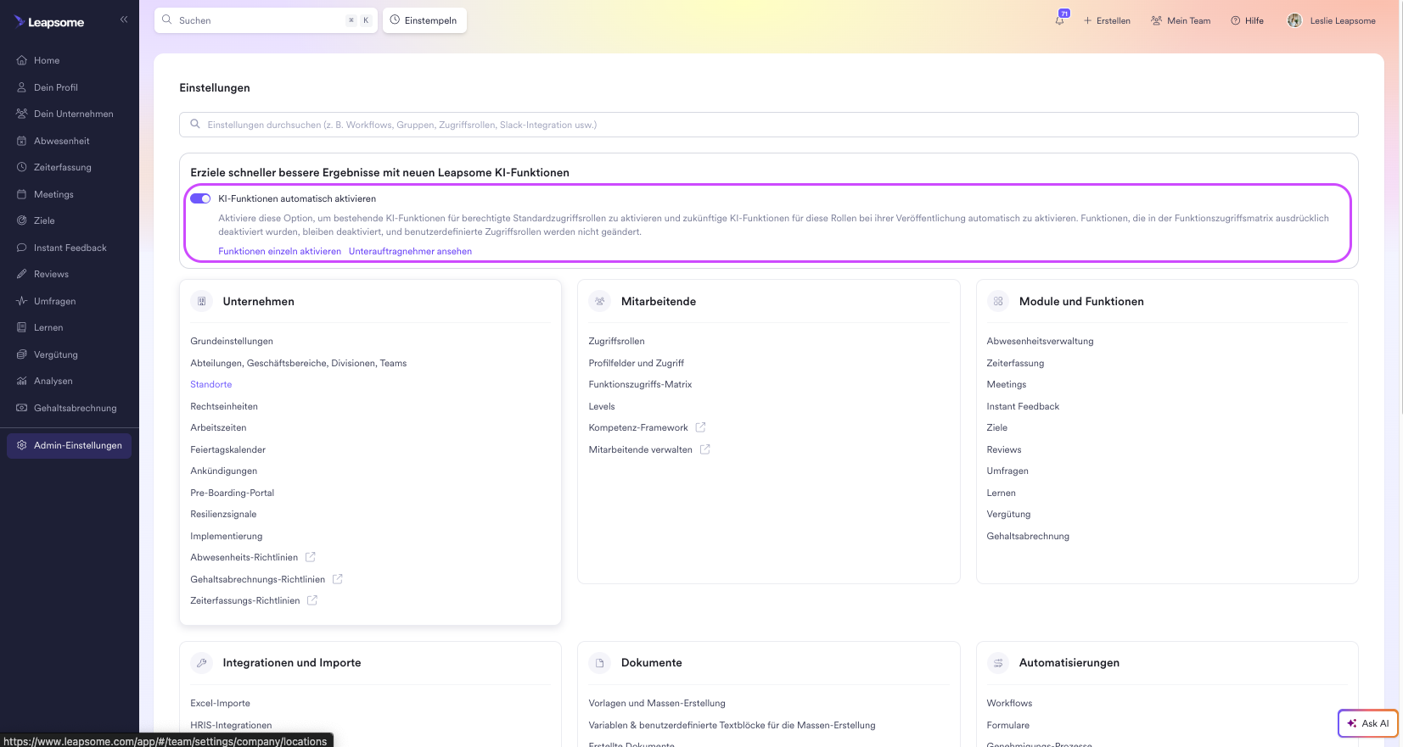Open Arbeitszeiten settings
Viewport: 1403px width, 747px height.
pyautogui.click(x=218, y=427)
